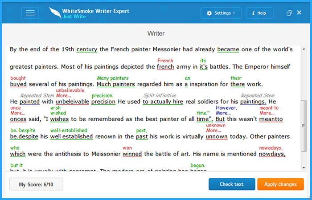
Task: Apply the 'well-established' suggestion
Action: [x=69, y=131]
